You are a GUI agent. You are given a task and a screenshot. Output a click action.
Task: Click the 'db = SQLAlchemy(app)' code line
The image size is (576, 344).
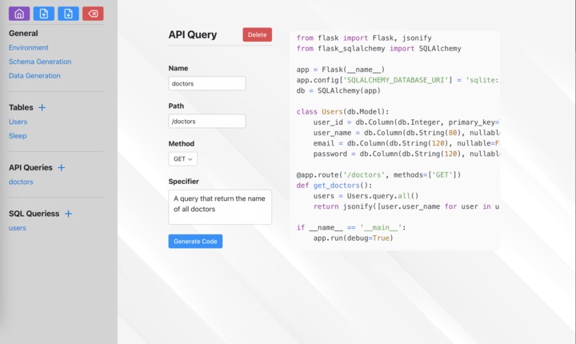click(x=338, y=90)
